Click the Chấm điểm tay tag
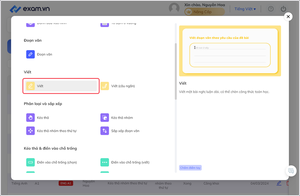 pos(190,168)
